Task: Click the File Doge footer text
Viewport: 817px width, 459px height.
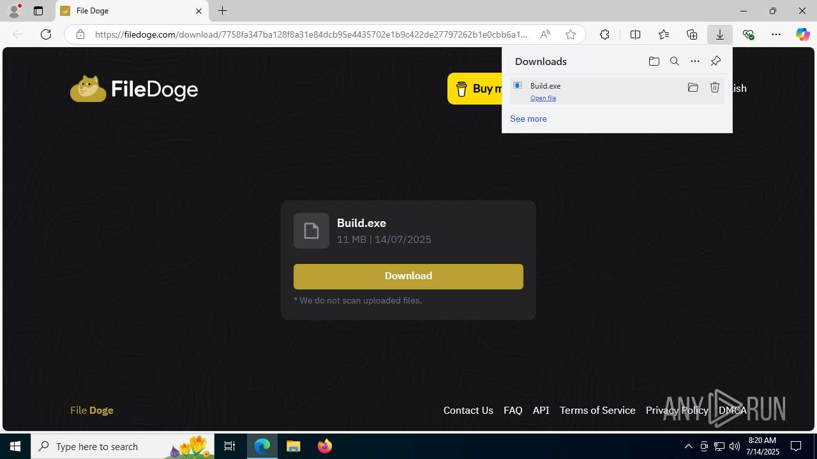Action: [92, 411]
